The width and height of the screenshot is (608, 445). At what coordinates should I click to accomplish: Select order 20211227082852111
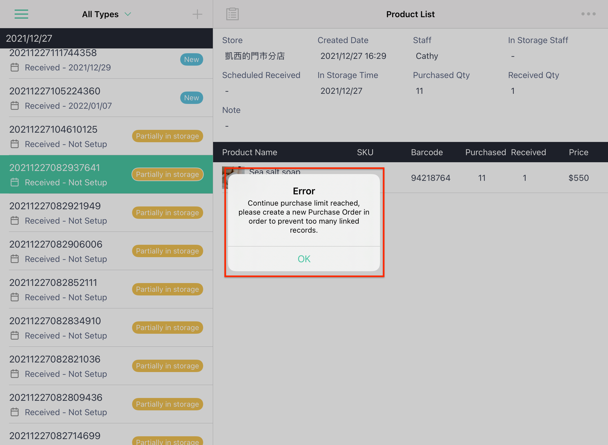point(106,290)
